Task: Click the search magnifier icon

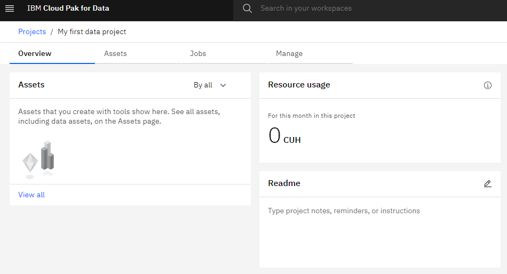Action: (247, 9)
